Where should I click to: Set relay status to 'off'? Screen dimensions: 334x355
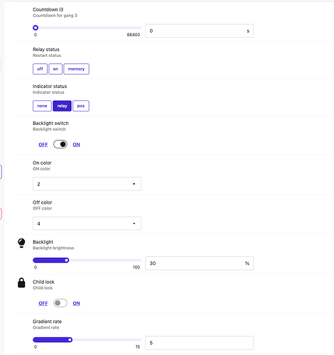[x=40, y=69]
